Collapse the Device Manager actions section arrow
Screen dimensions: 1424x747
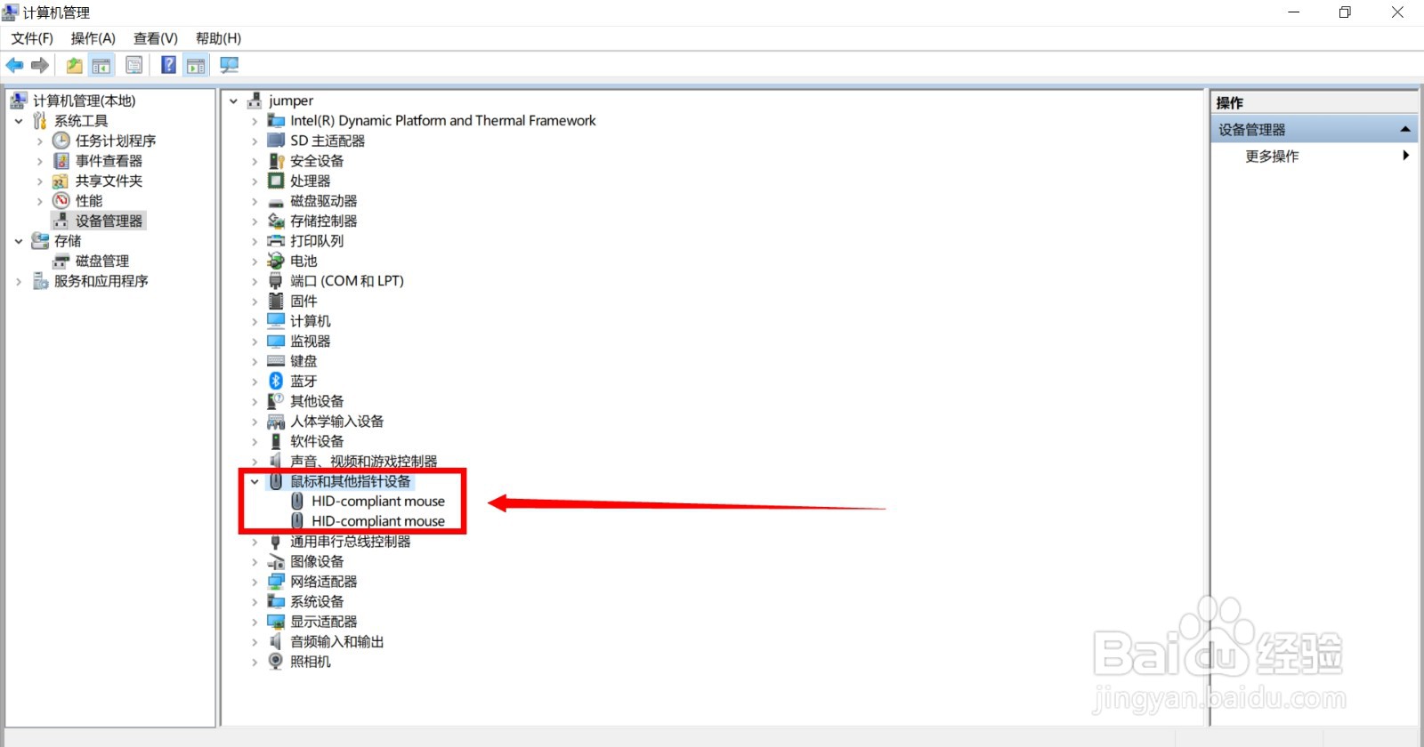[1405, 129]
